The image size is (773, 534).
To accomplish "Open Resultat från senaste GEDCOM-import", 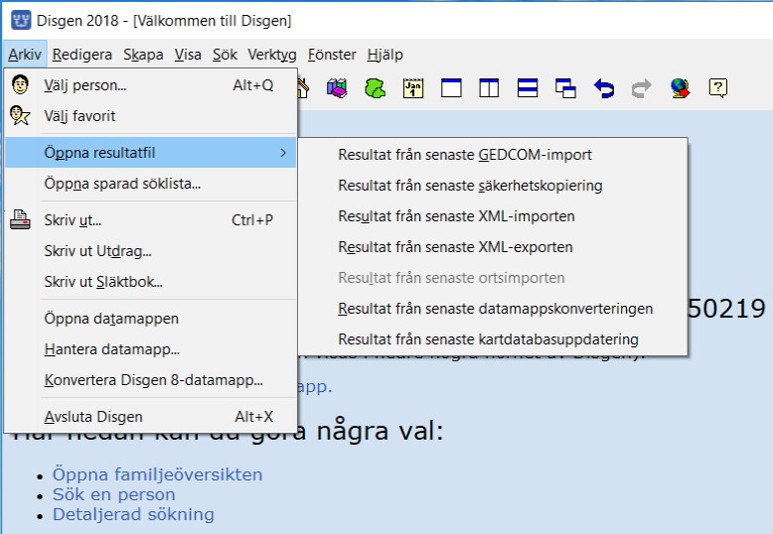I will pos(492,155).
